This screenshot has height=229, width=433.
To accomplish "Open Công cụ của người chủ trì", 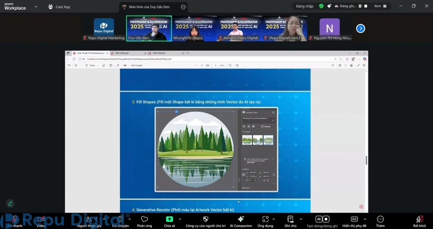I will coord(206,219).
